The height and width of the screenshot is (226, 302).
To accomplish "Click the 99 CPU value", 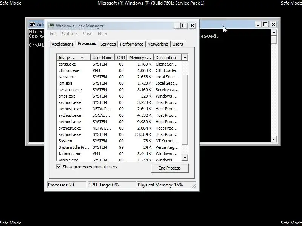I will [x=121, y=147].
